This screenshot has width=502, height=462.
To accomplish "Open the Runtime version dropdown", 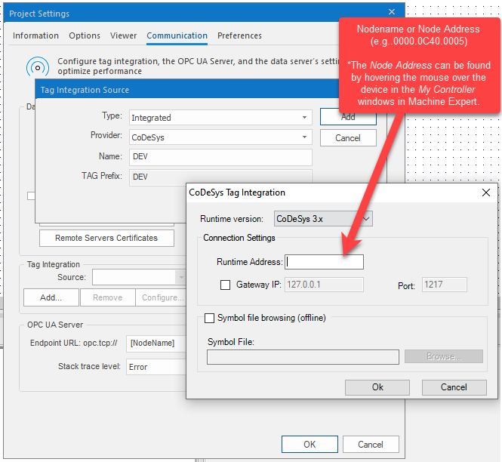I will pyautogui.click(x=323, y=219).
